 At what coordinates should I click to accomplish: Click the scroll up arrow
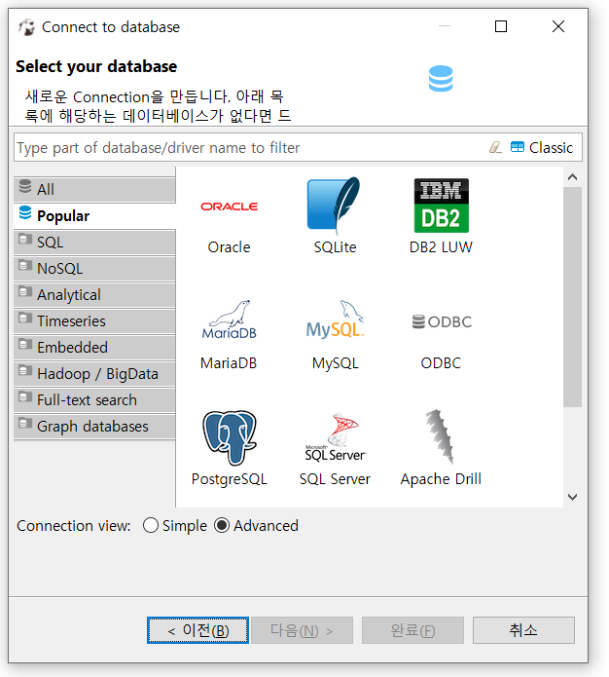pos(572,177)
